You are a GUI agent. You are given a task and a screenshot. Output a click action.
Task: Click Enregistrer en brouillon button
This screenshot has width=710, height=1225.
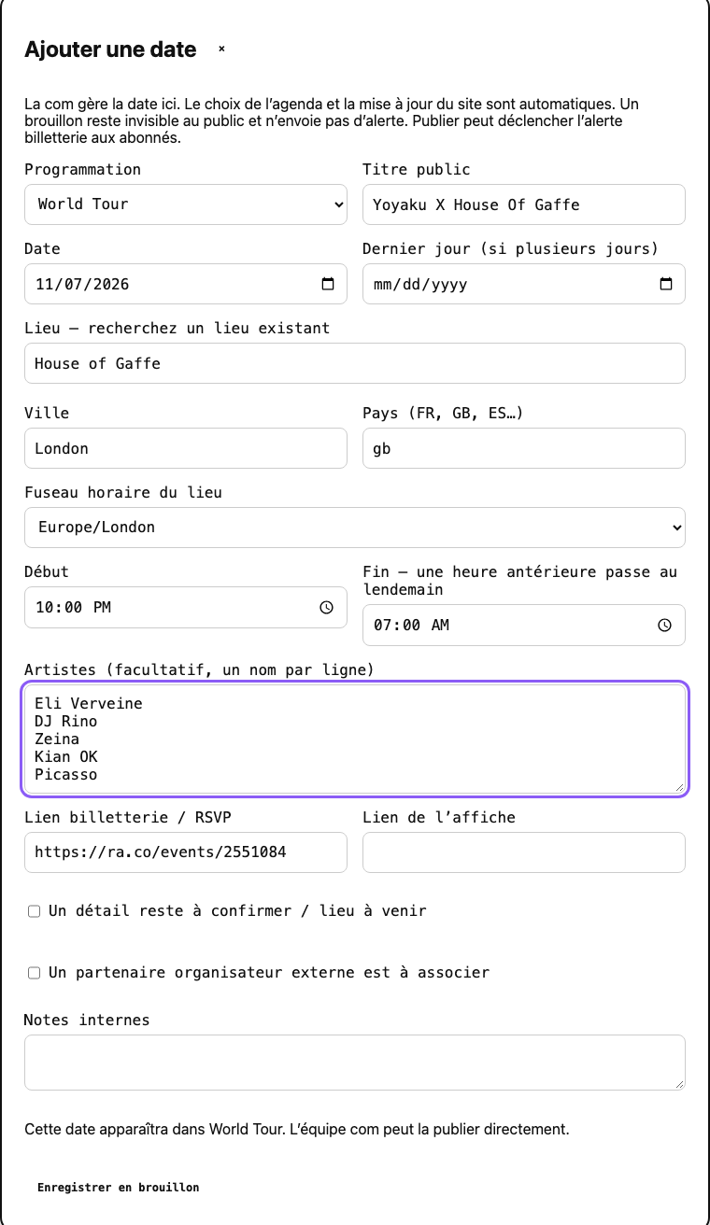click(x=119, y=1188)
